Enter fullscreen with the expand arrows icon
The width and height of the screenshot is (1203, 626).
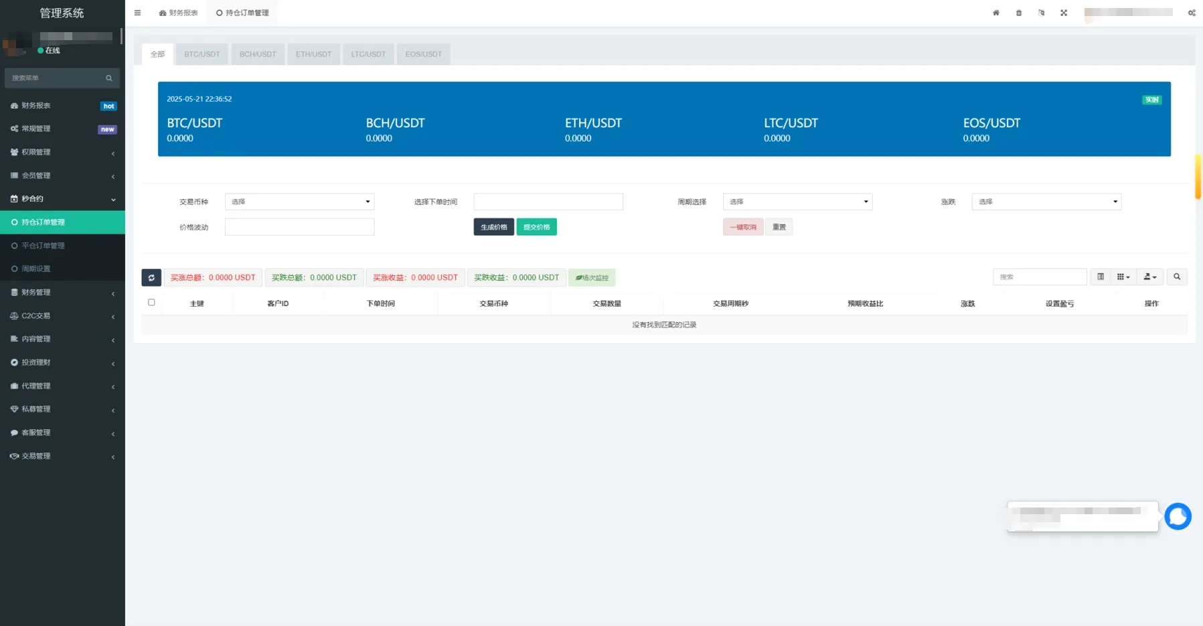click(1063, 13)
